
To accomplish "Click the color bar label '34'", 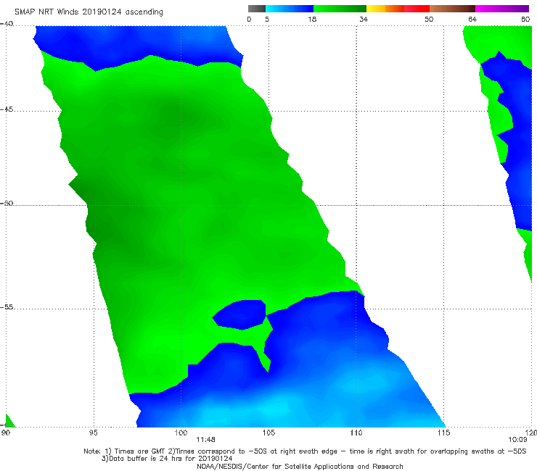I will click(x=364, y=20).
